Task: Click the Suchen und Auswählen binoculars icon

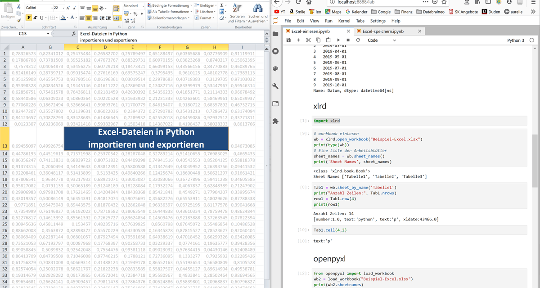Action: click(258, 9)
